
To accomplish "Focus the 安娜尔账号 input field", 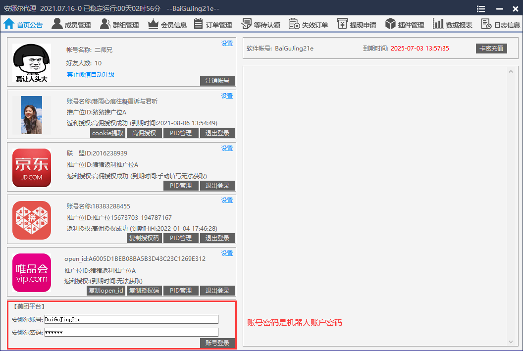I will click(131, 319).
